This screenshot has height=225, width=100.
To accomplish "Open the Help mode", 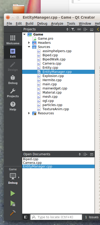I will tap(13, 106).
